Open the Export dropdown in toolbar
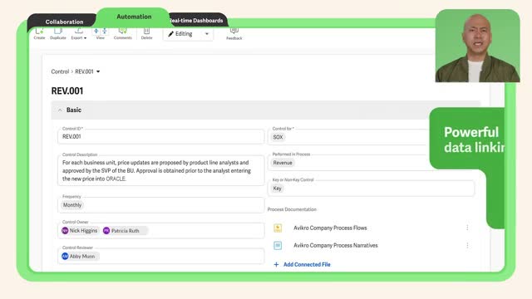Image resolution: width=532 pixels, height=299 pixels. (79, 33)
